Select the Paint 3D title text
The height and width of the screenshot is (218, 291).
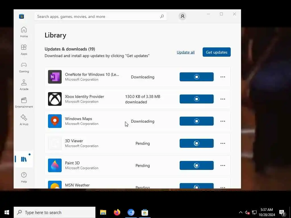point(72,163)
